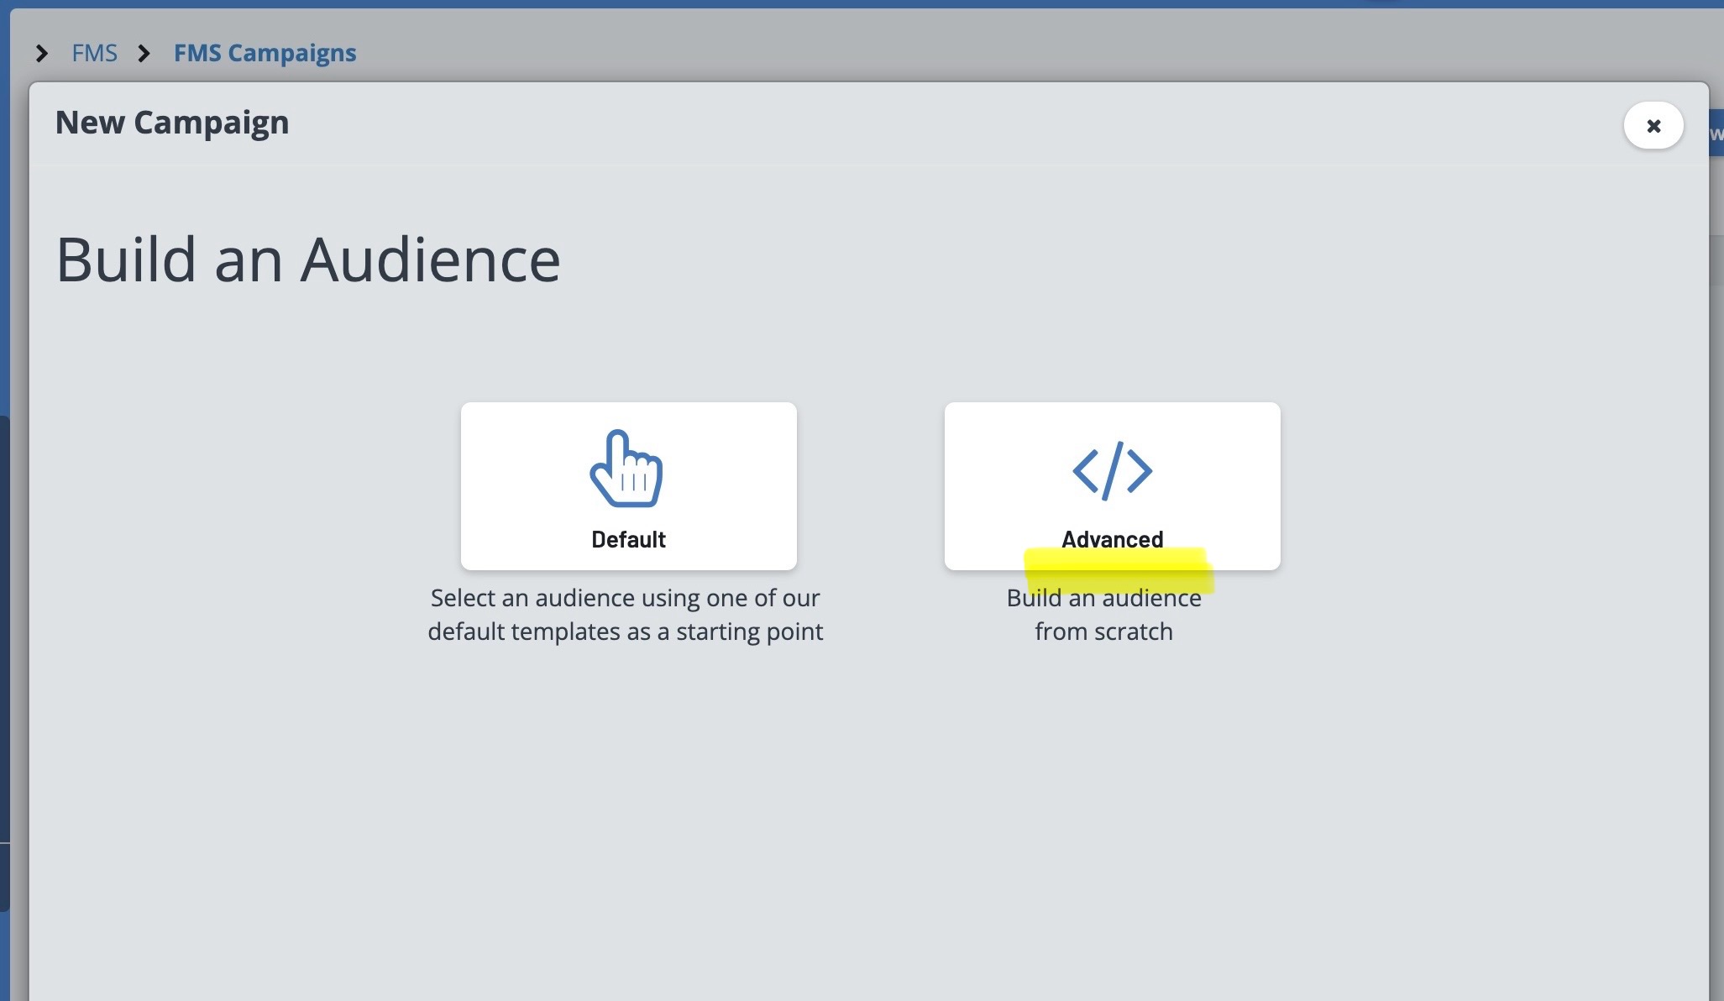The height and width of the screenshot is (1001, 1724).
Task: Click the 'default templates as a starting point' description
Action: pos(625,632)
